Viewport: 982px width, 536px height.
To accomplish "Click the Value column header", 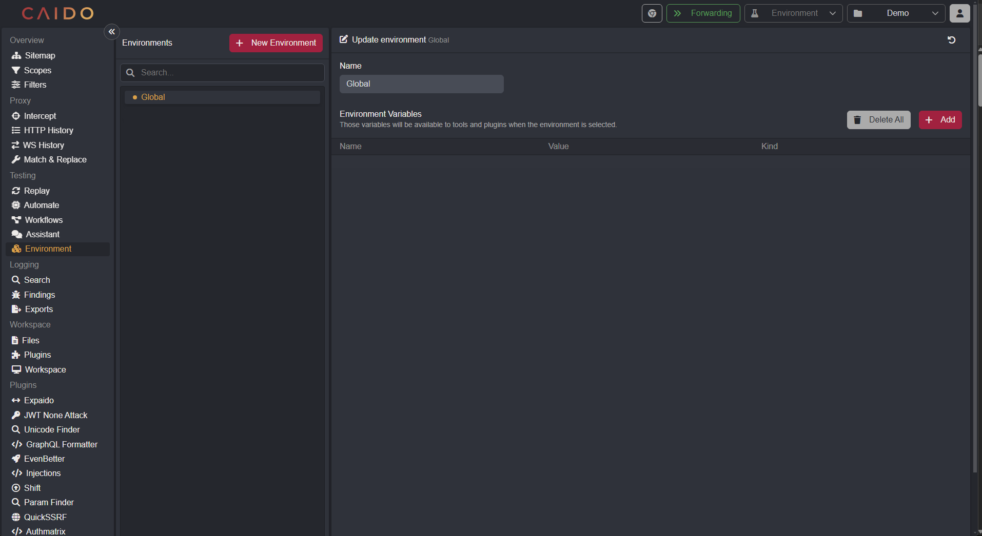I will [558, 147].
